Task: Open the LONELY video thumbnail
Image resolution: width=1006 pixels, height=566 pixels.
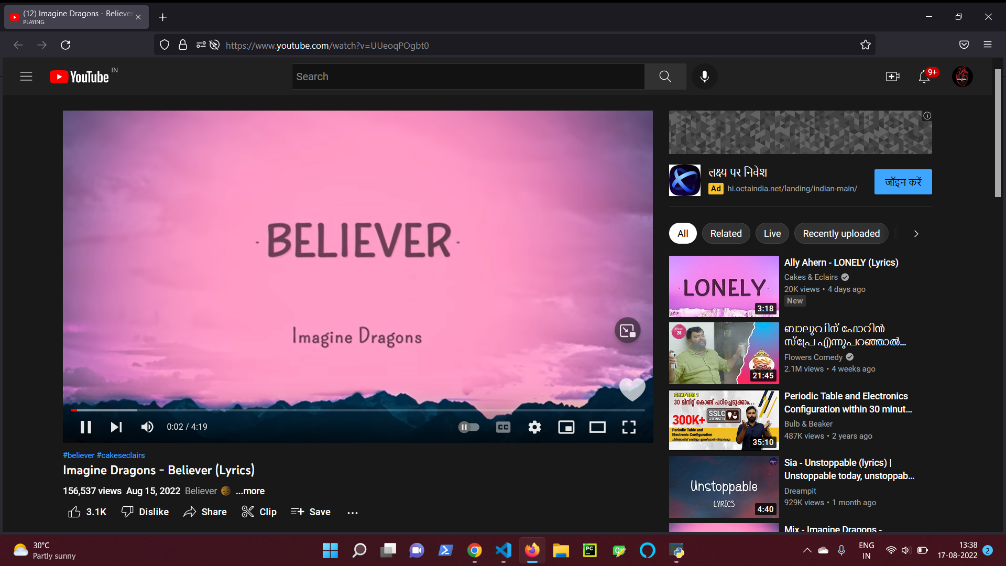Action: tap(724, 286)
